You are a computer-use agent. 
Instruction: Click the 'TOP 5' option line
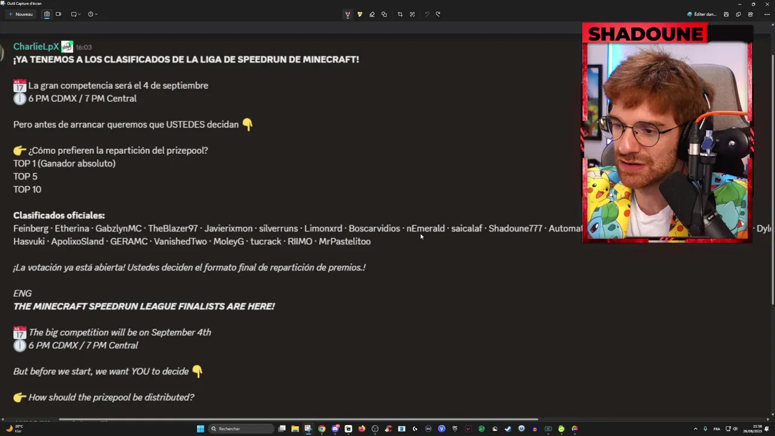point(25,176)
